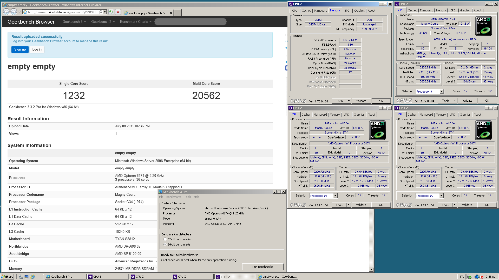Click the EN language indicator in tray
Screen dimensions: 499x280
coord(462,277)
